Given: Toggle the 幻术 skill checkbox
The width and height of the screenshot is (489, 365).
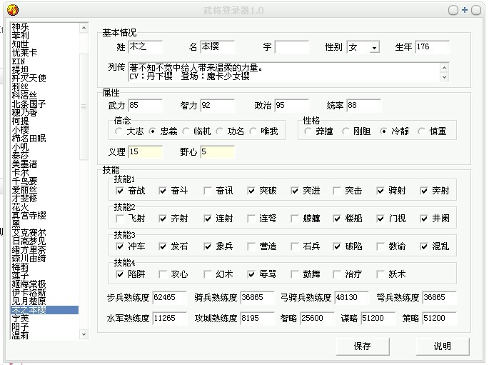Looking at the screenshot, I should click(207, 274).
